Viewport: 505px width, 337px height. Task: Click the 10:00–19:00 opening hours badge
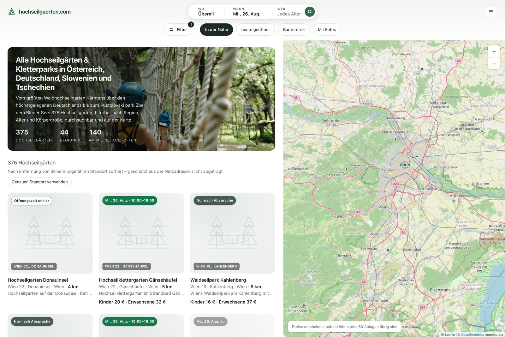pos(130,201)
